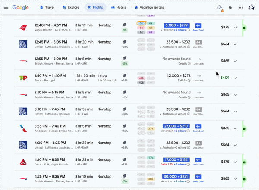Click emissions leaf icon on Virgin Atlantic flight
Image resolution: width=259 pixels, height=190 pixels.
(125, 25)
